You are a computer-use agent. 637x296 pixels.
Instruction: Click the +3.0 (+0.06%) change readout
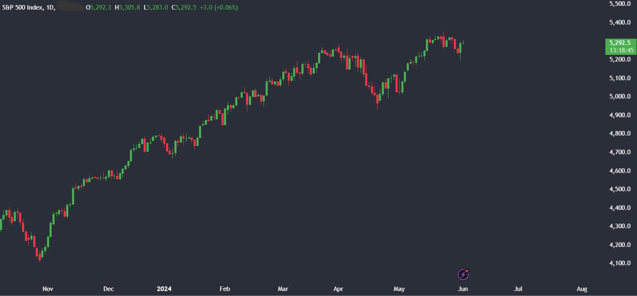click(219, 7)
